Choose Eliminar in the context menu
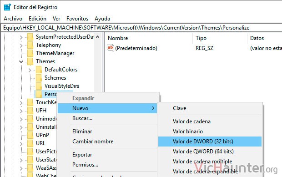This screenshot has height=177, width=282. (x=107, y=131)
